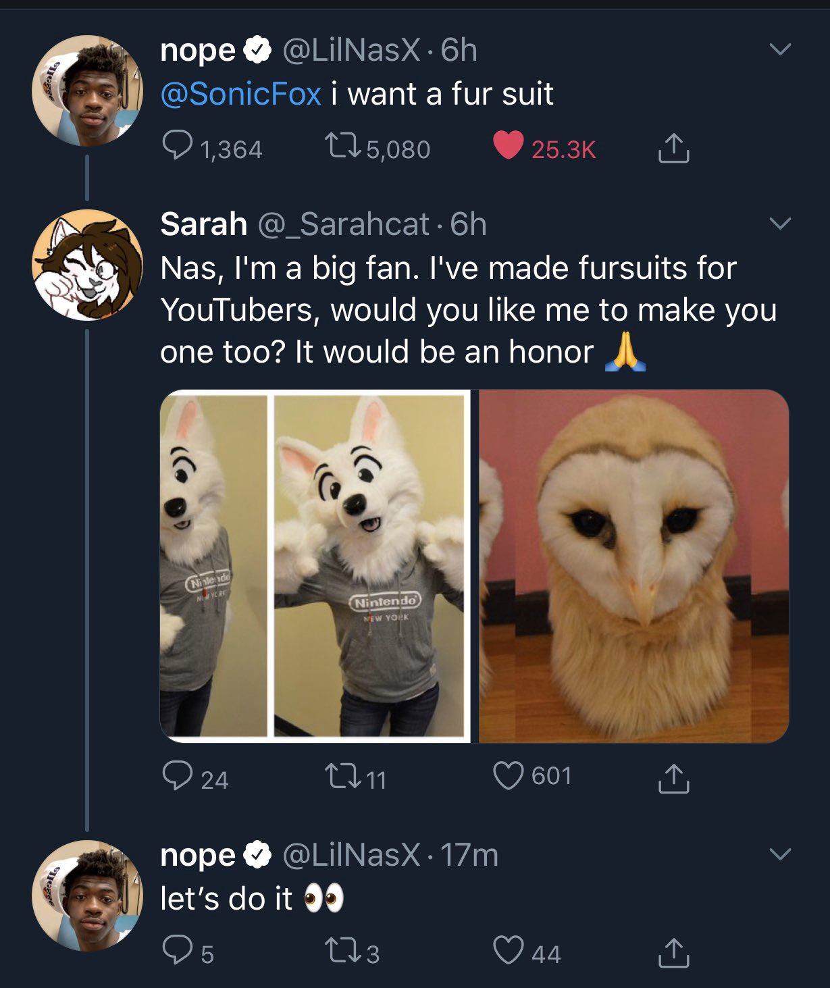Open Sarah's cartoon cat profile avatar
Viewport: 830px width, 988px height.
87,265
